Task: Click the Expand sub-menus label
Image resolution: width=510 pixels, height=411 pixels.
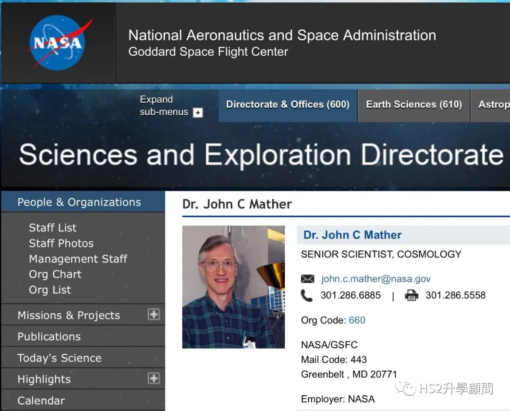Action: coord(163,105)
